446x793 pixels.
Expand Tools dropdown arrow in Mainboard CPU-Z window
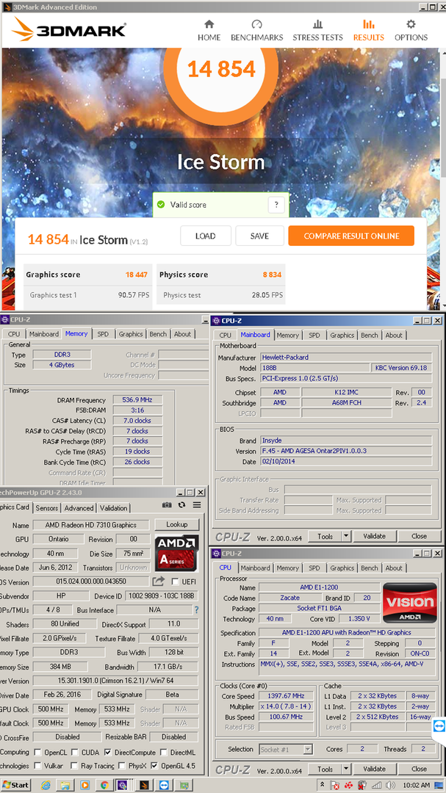[346, 536]
